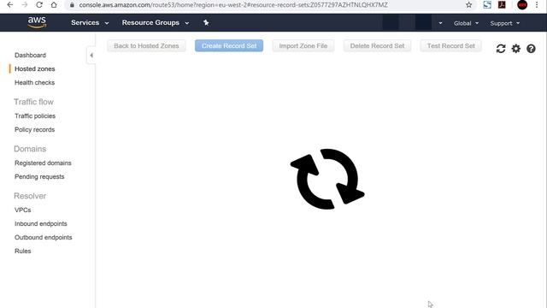Open VPCs under Resolver
This screenshot has width=547, height=308.
tap(23, 210)
